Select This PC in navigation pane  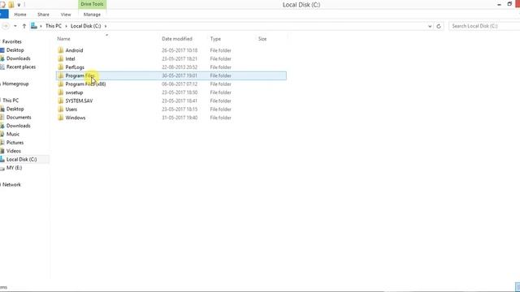click(x=11, y=101)
